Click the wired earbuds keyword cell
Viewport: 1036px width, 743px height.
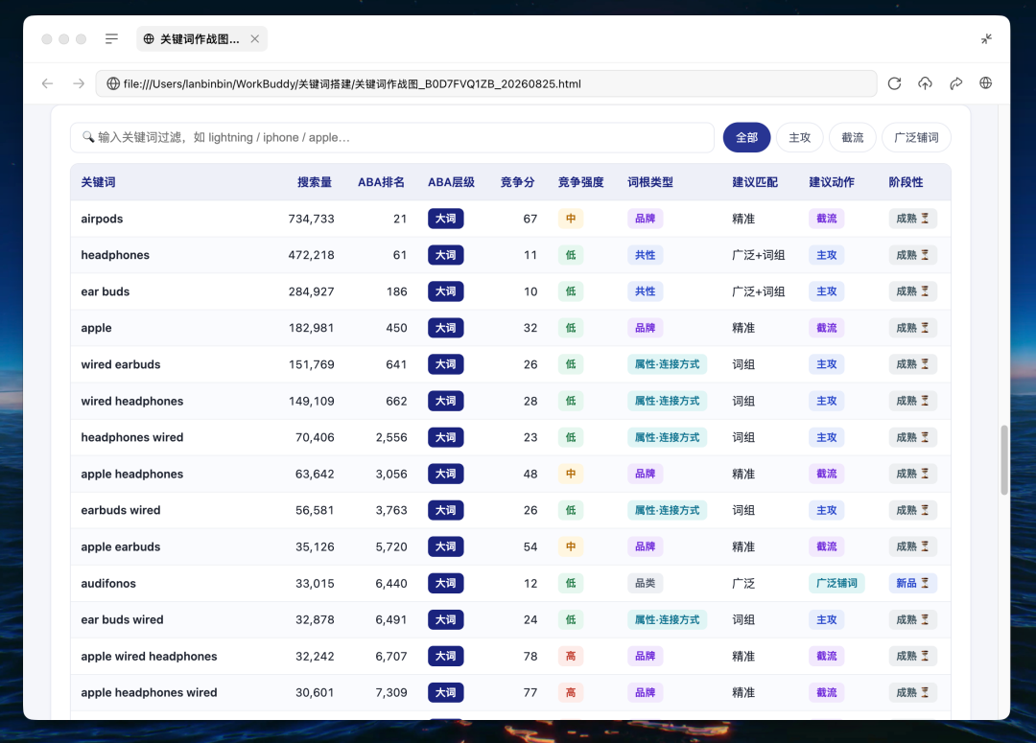tap(121, 364)
